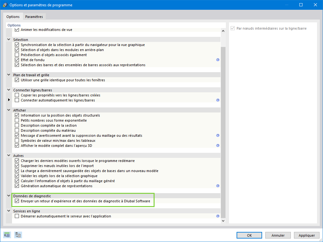
Task: Open gear for Message d'avertissement avant suppression
Action: pos(218,135)
